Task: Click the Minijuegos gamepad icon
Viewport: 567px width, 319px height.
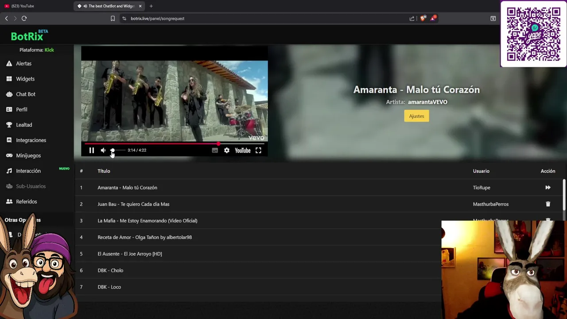Action: click(9, 156)
